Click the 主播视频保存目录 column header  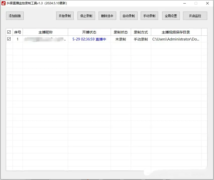(176, 32)
